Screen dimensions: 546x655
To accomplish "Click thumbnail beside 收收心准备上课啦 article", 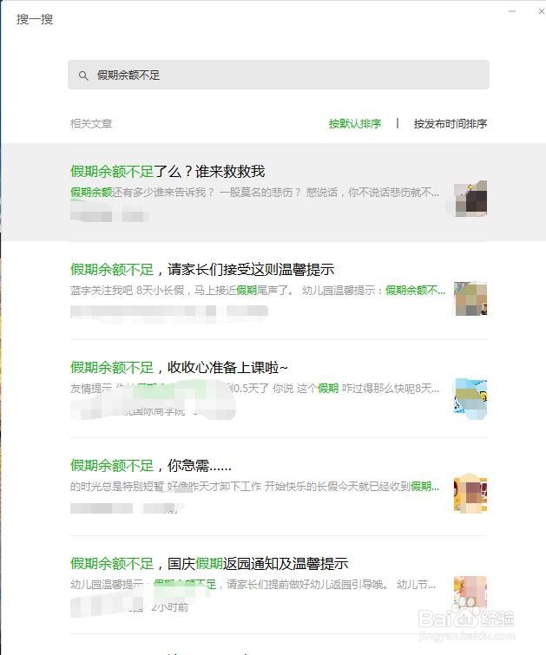I will [470, 397].
